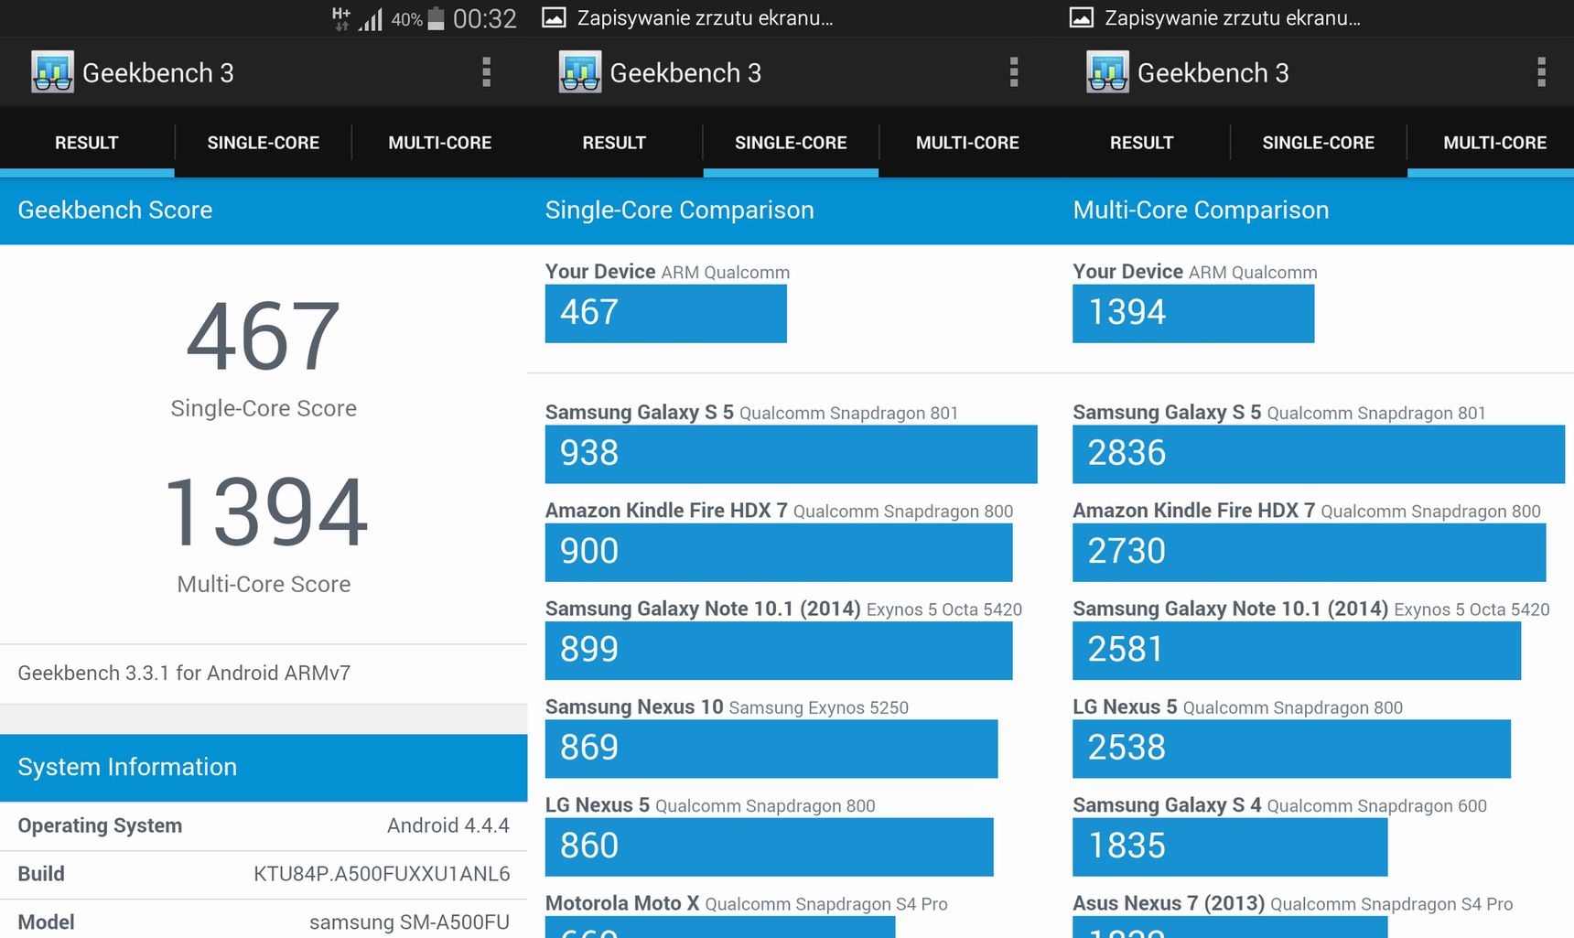Select RESULT tab in middle panel

(x=614, y=143)
